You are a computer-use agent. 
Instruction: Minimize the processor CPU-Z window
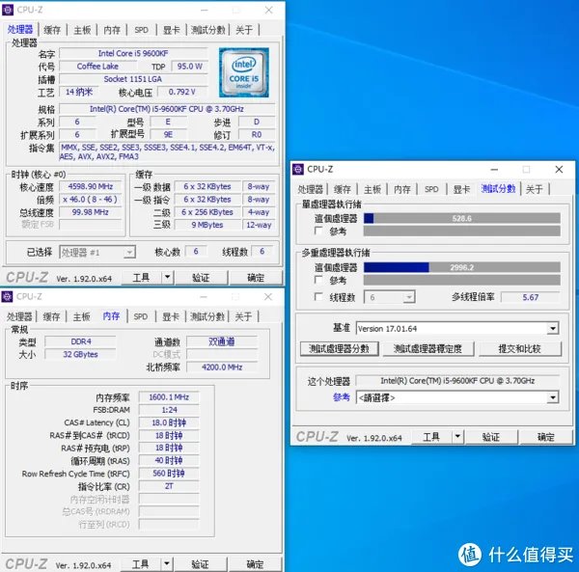click(x=205, y=10)
